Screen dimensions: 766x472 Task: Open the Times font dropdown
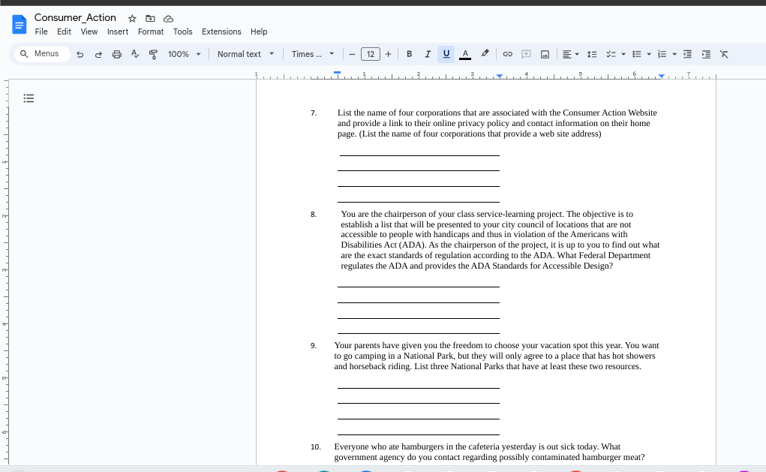(x=313, y=54)
